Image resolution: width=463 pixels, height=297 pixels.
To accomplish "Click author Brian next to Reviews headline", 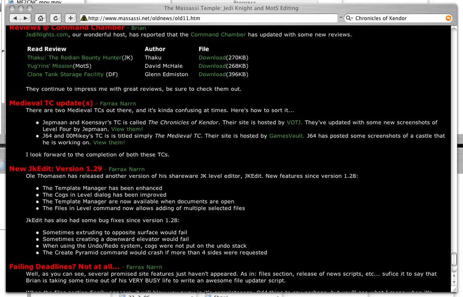I will 138,28.
